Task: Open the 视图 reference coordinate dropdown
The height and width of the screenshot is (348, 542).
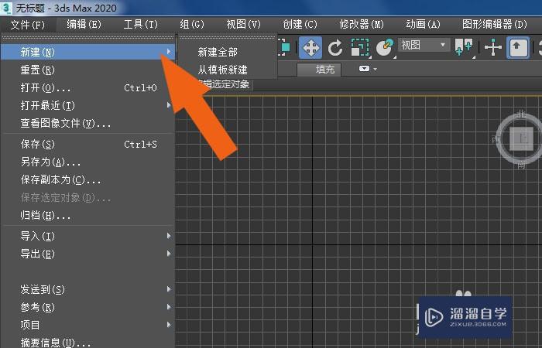Action: (x=424, y=45)
